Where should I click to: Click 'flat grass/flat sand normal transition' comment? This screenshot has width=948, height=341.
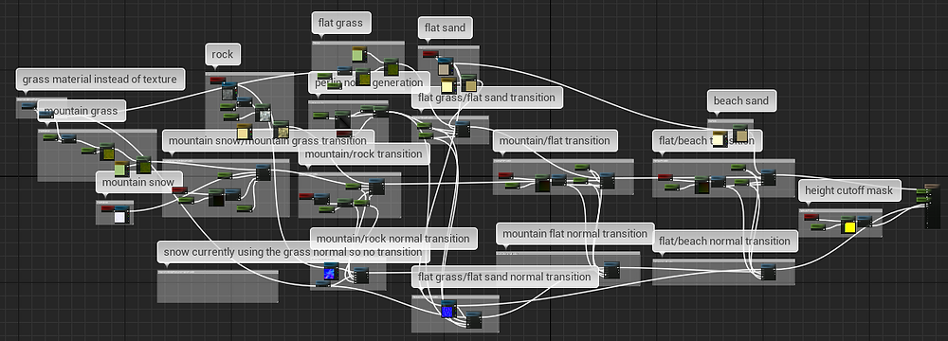[504, 277]
